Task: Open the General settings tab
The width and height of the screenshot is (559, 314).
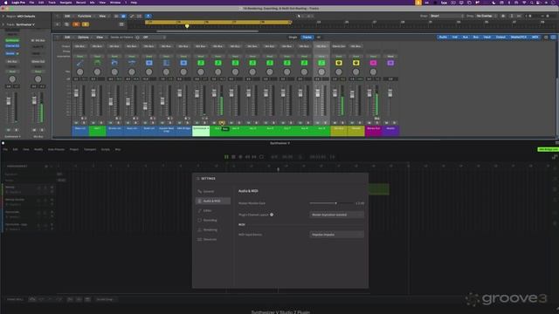Action: [x=213, y=192]
